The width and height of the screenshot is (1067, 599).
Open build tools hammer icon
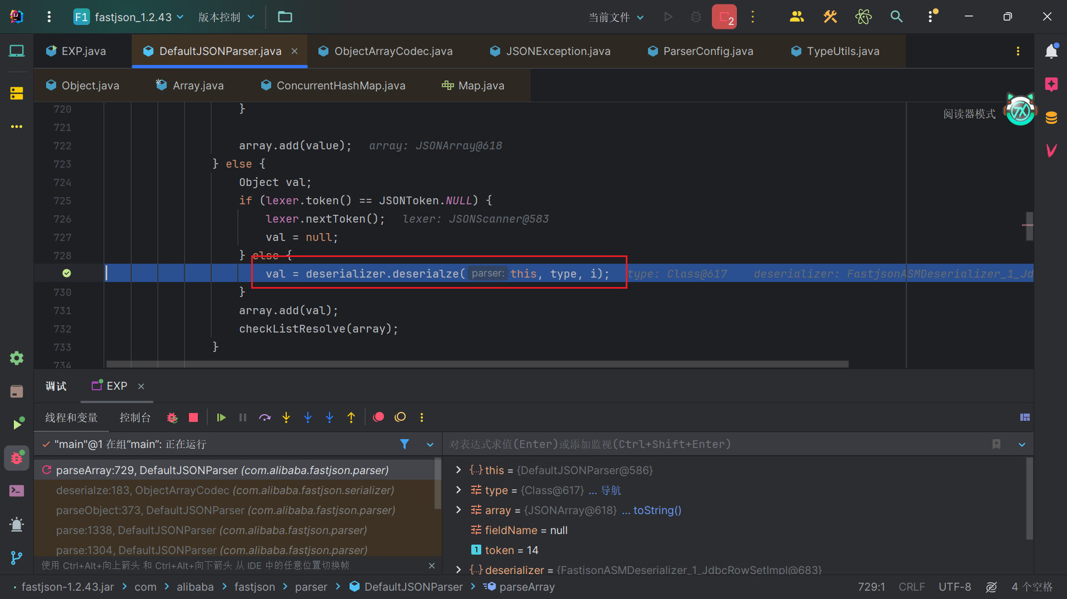pos(830,17)
